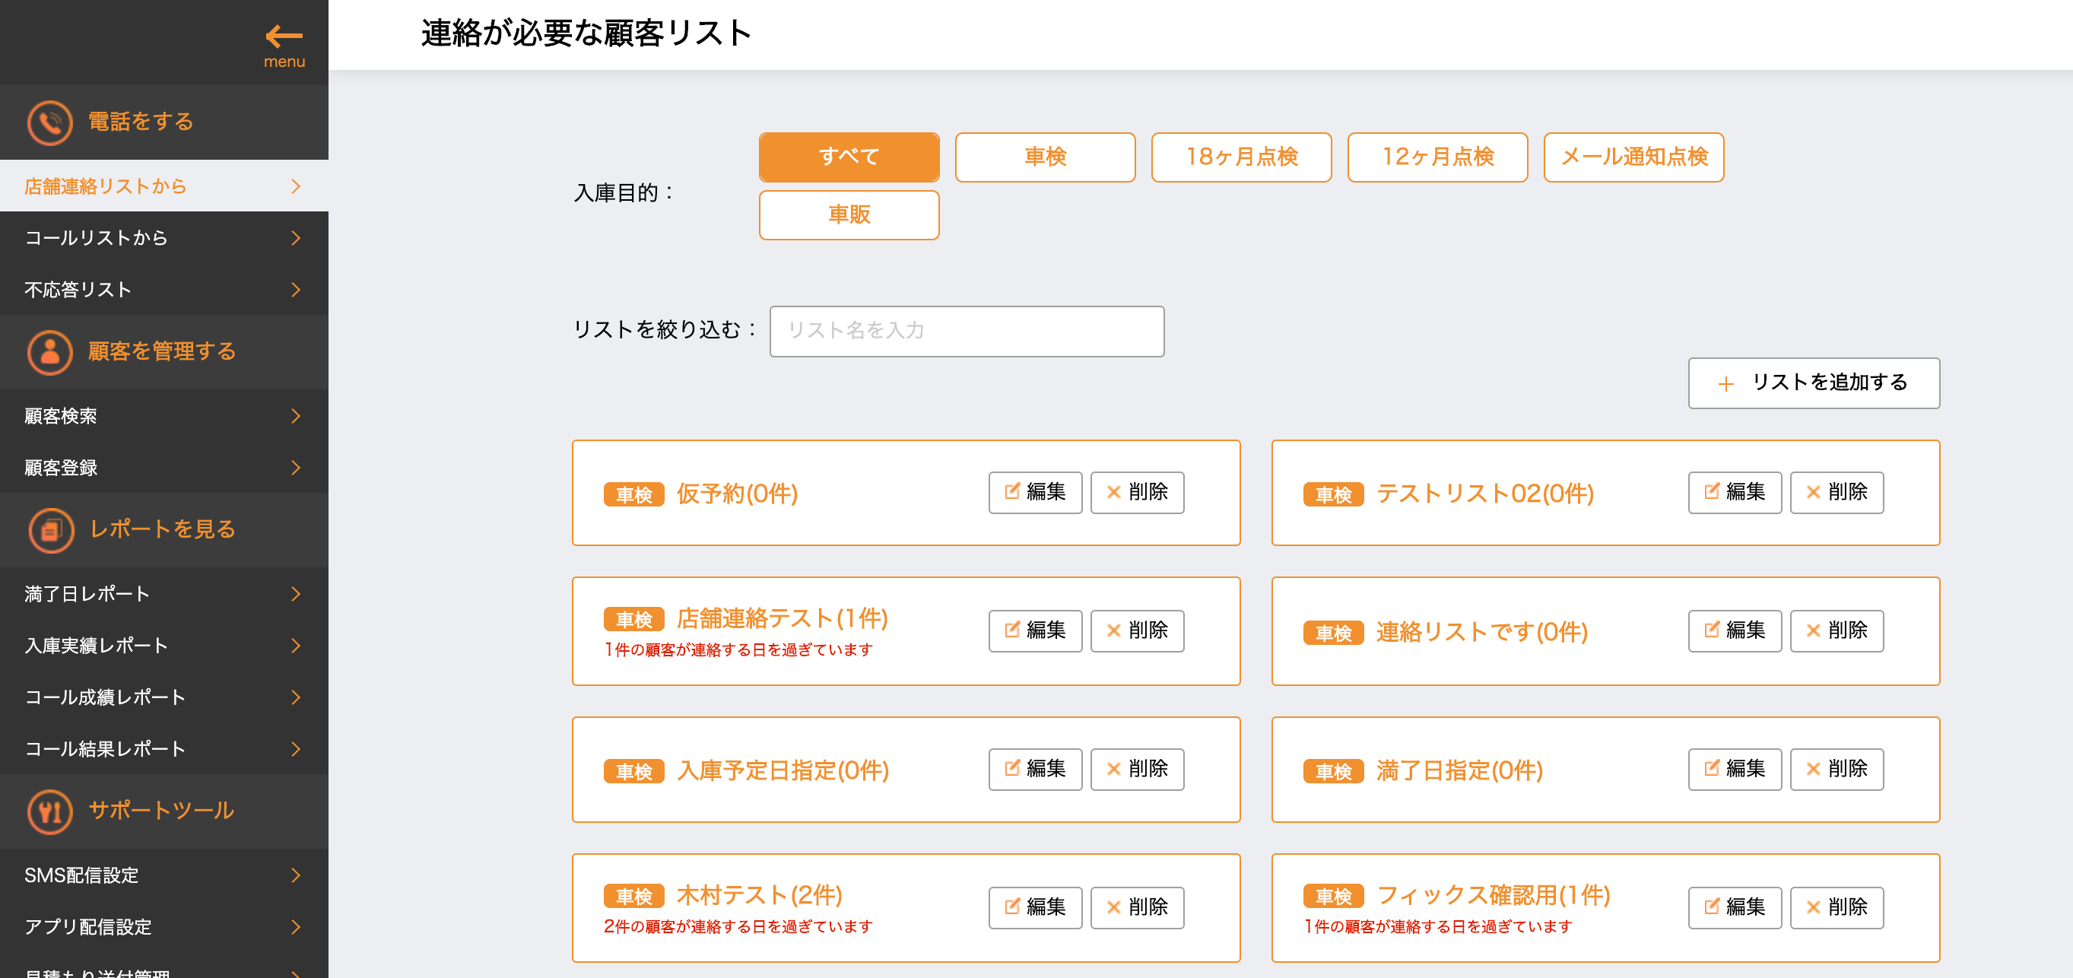Filter lists by 車検 purpose
The image size is (2073, 978).
[1045, 157]
